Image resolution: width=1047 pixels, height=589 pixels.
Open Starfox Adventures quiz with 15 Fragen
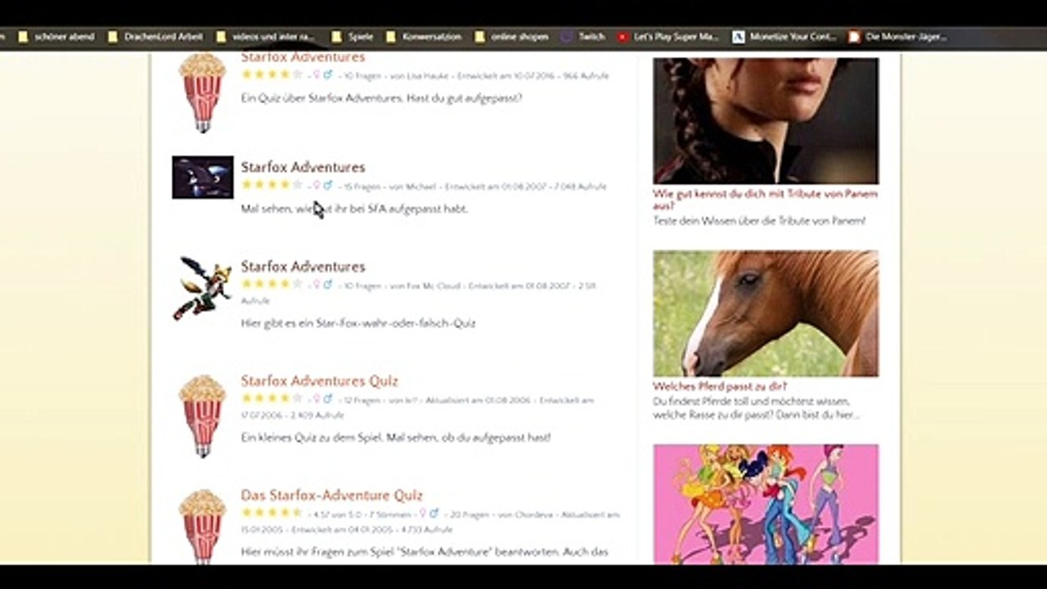click(303, 167)
